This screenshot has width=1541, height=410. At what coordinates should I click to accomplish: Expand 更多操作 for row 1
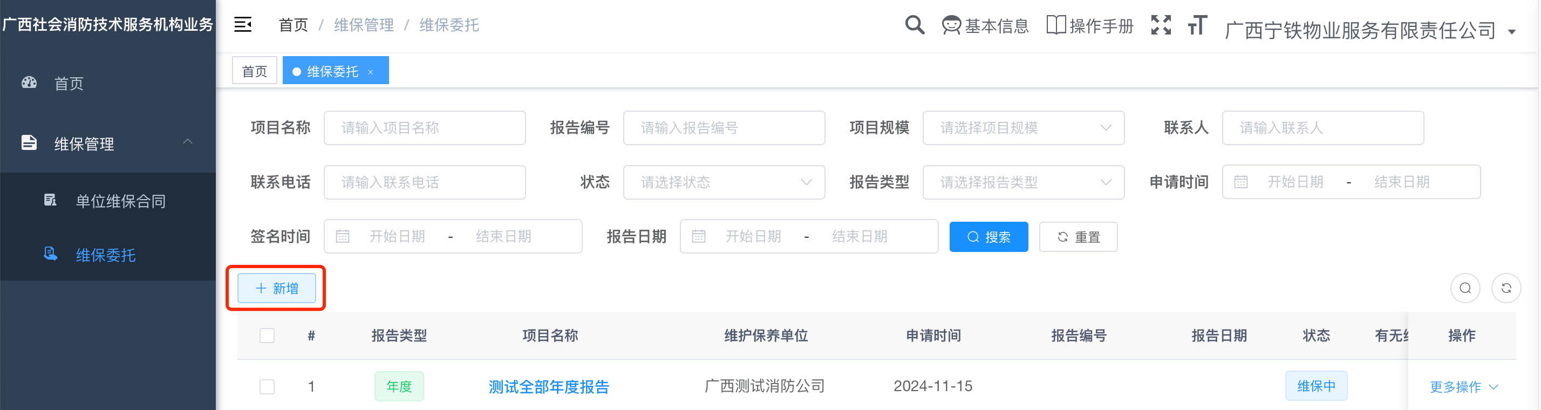1463,387
